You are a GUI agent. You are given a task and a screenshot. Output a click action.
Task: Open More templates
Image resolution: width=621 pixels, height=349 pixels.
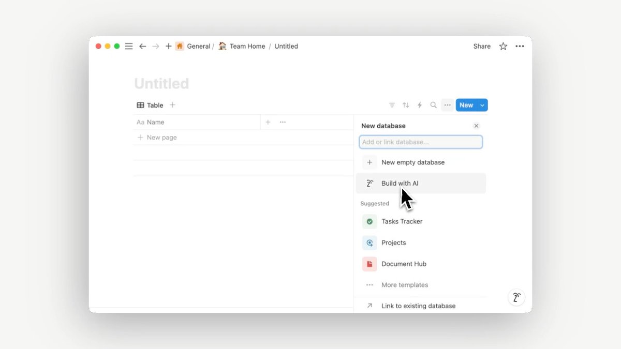(421, 285)
